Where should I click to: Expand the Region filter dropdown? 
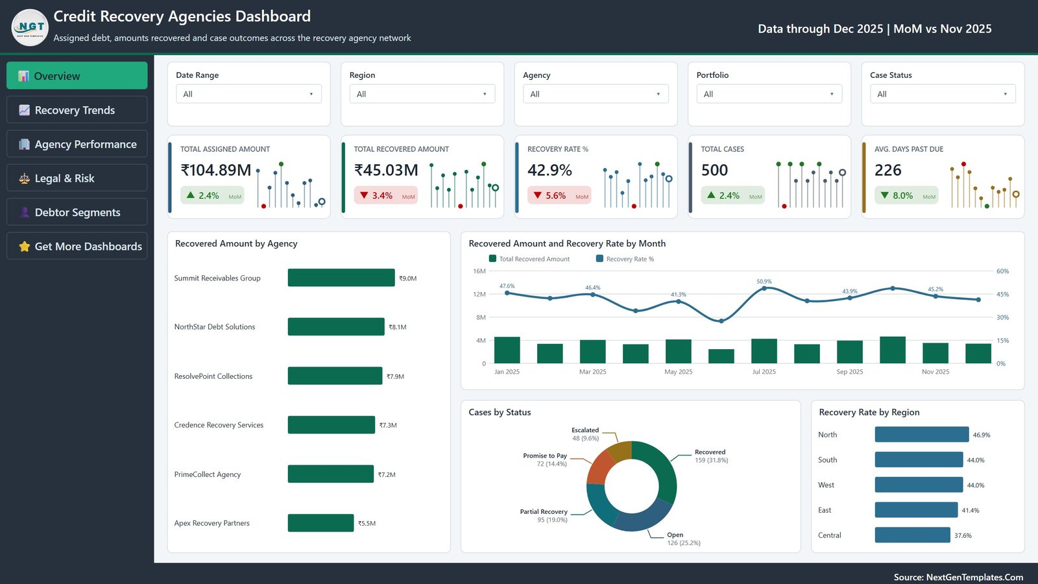click(422, 93)
